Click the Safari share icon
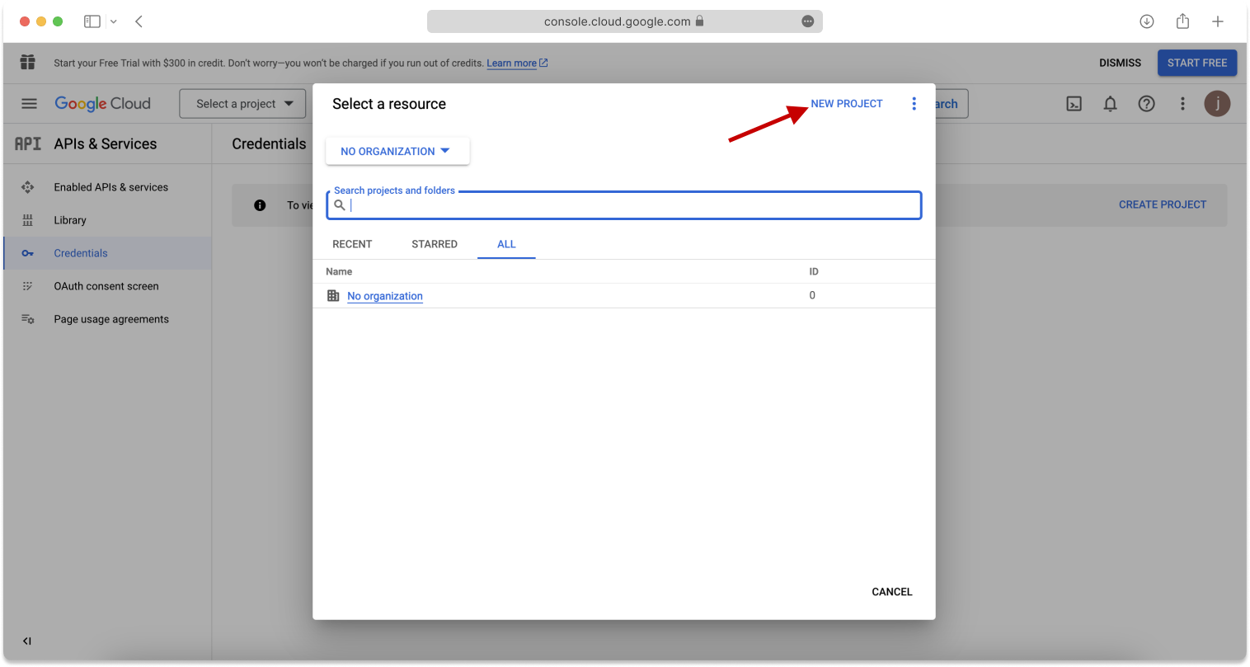This screenshot has width=1250, height=667. [1182, 21]
